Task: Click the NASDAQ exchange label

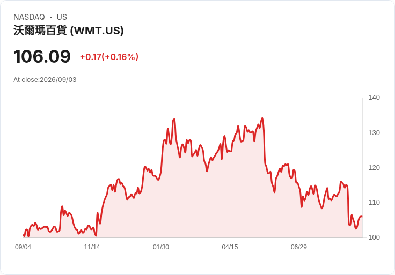Action: [x=29, y=17]
